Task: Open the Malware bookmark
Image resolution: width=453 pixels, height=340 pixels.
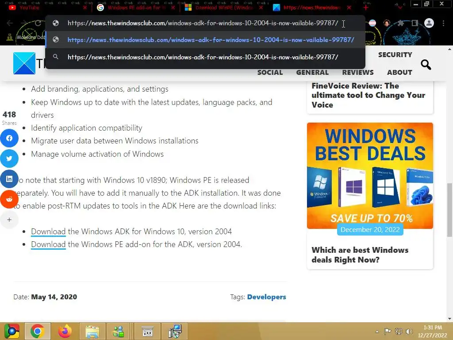Action: coord(26,37)
